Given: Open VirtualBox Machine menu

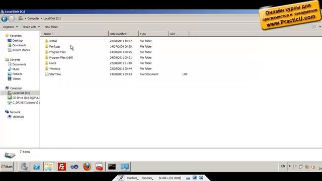Looking at the screenshot, I should [x=132, y=178].
